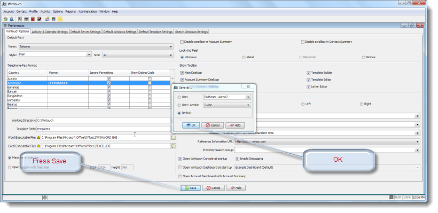Click the round gray status bar indicator

[45, 198]
